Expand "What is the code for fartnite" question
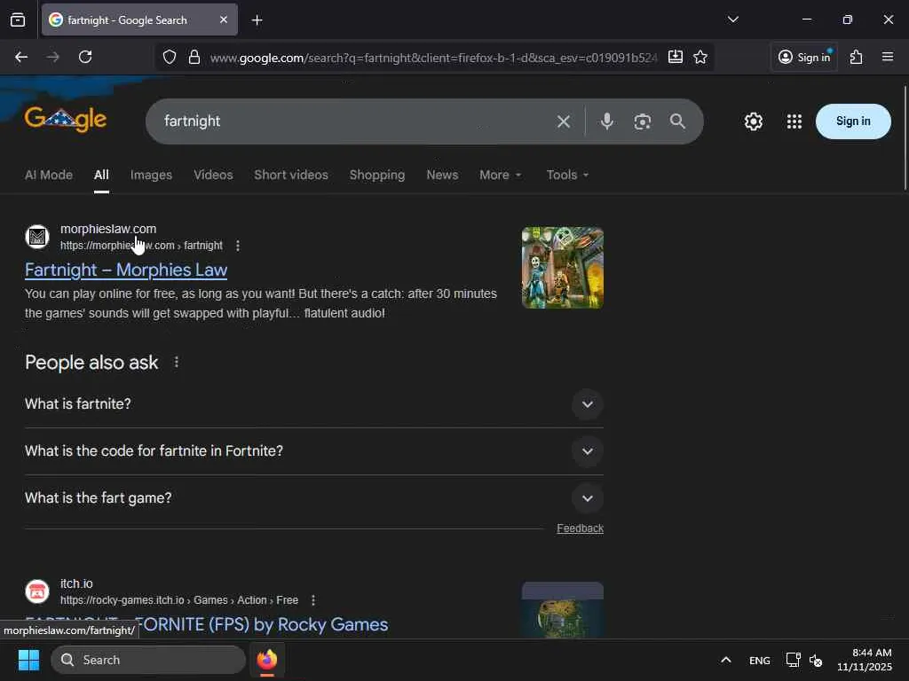909x681 pixels. pos(313,451)
